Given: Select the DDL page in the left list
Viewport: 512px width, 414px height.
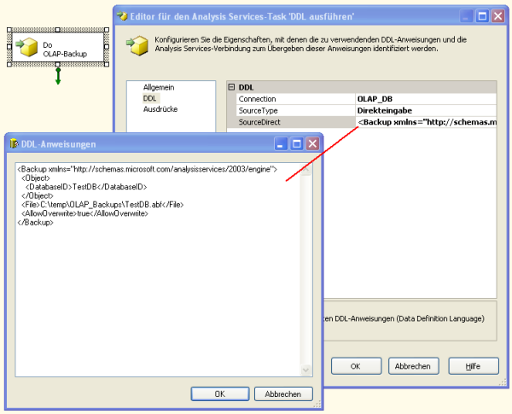Looking at the screenshot, I should (x=150, y=99).
